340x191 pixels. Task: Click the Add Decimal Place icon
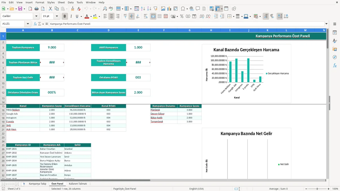202,16
